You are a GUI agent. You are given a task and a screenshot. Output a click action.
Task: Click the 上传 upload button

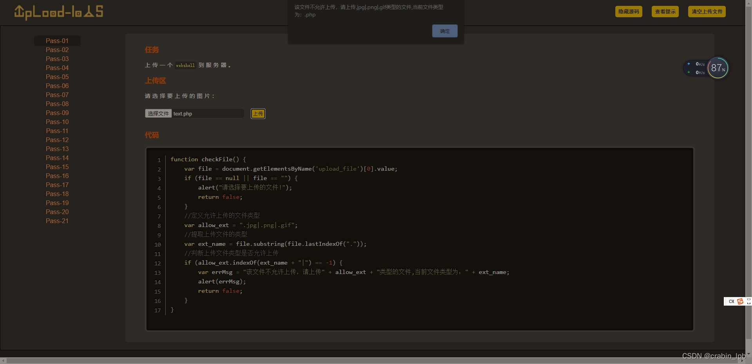point(258,114)
